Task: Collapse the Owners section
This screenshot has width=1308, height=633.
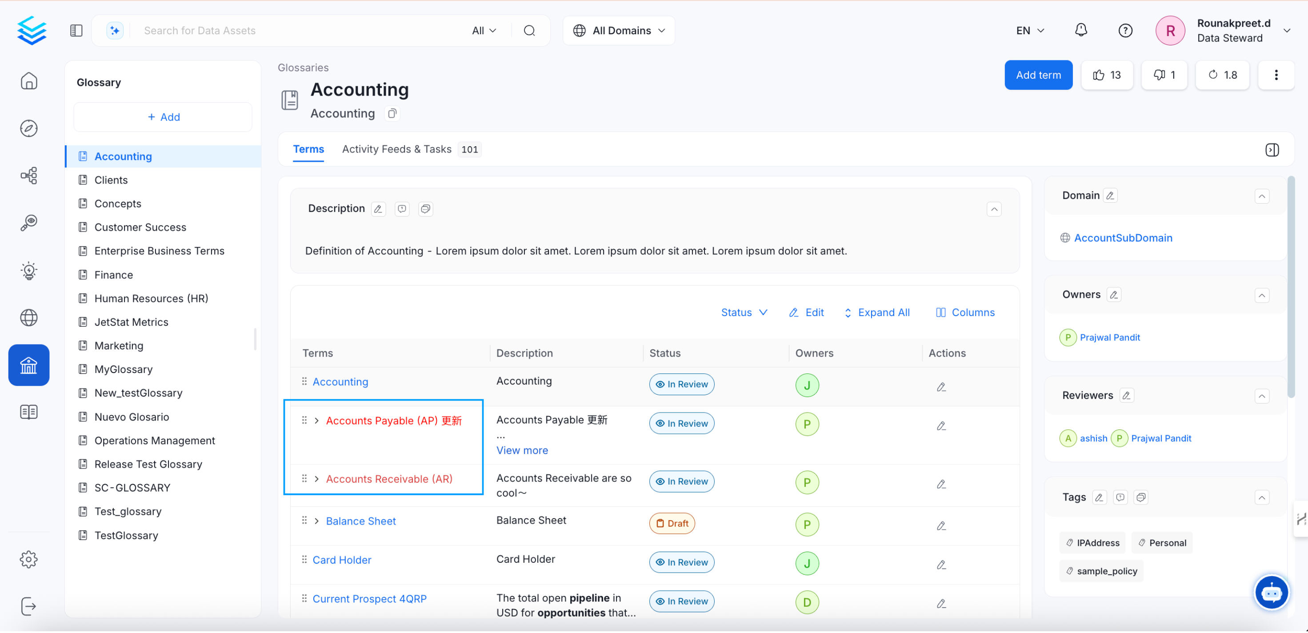Action: [x=1261, y=296]
